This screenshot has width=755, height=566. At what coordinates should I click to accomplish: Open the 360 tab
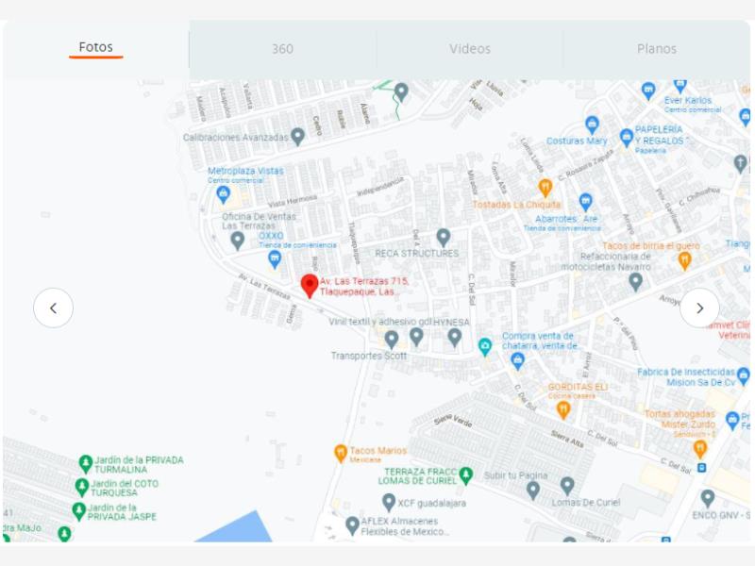point(282,49)
